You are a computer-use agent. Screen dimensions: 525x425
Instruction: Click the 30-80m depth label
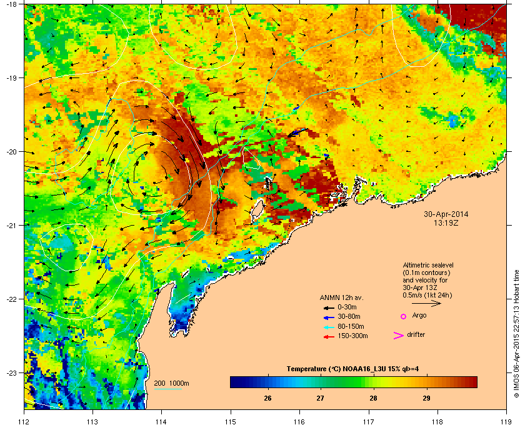[x=349, y=316]
